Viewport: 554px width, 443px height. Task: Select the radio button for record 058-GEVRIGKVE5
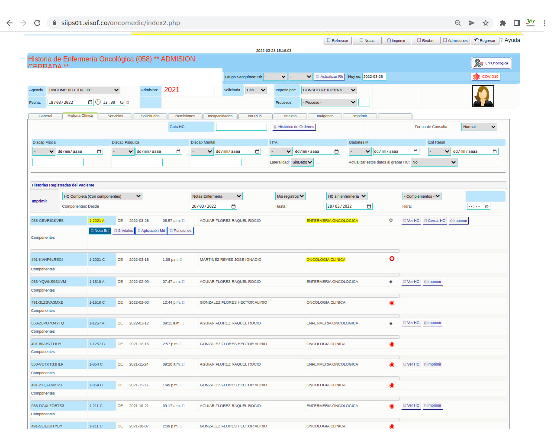(x=391, y=220)
